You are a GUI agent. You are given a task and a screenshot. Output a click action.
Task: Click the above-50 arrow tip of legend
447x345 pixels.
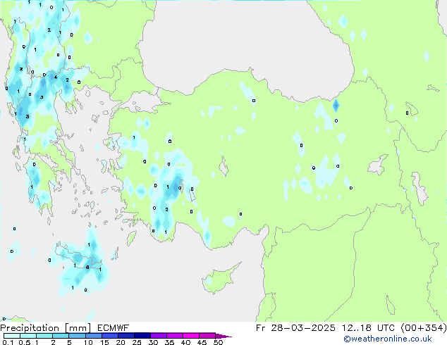[x=223, y=336]
